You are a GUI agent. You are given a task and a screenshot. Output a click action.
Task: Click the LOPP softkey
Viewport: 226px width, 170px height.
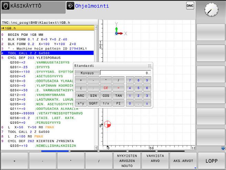(212, 161)
